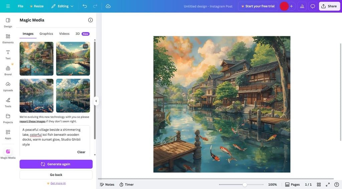Click the Share button
This screenshot has height=189, width=342.
[x=329, y=6]
